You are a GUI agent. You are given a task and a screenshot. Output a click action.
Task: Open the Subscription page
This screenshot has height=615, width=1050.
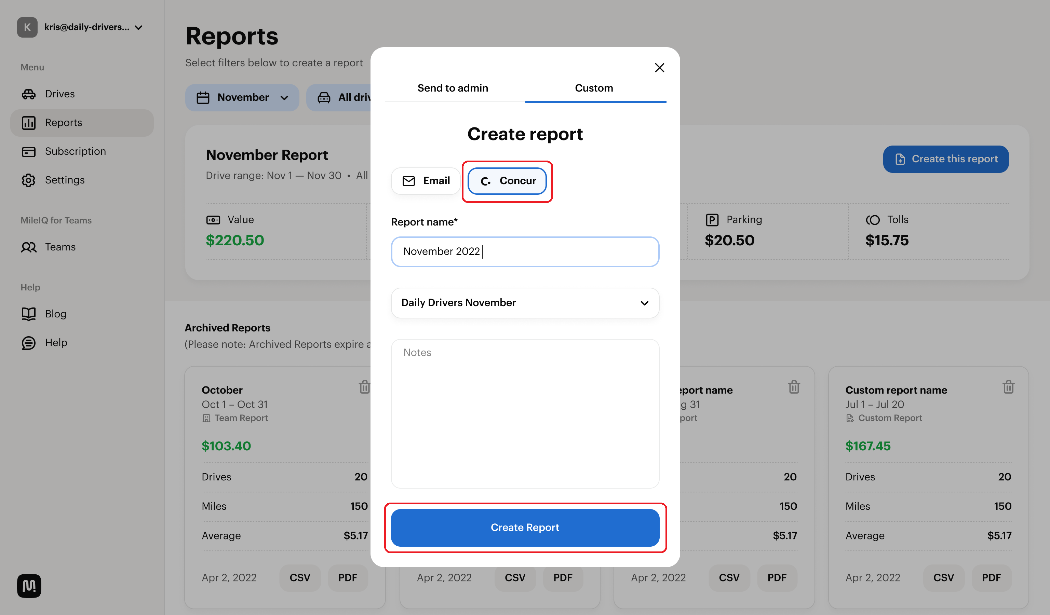(82, 152)
